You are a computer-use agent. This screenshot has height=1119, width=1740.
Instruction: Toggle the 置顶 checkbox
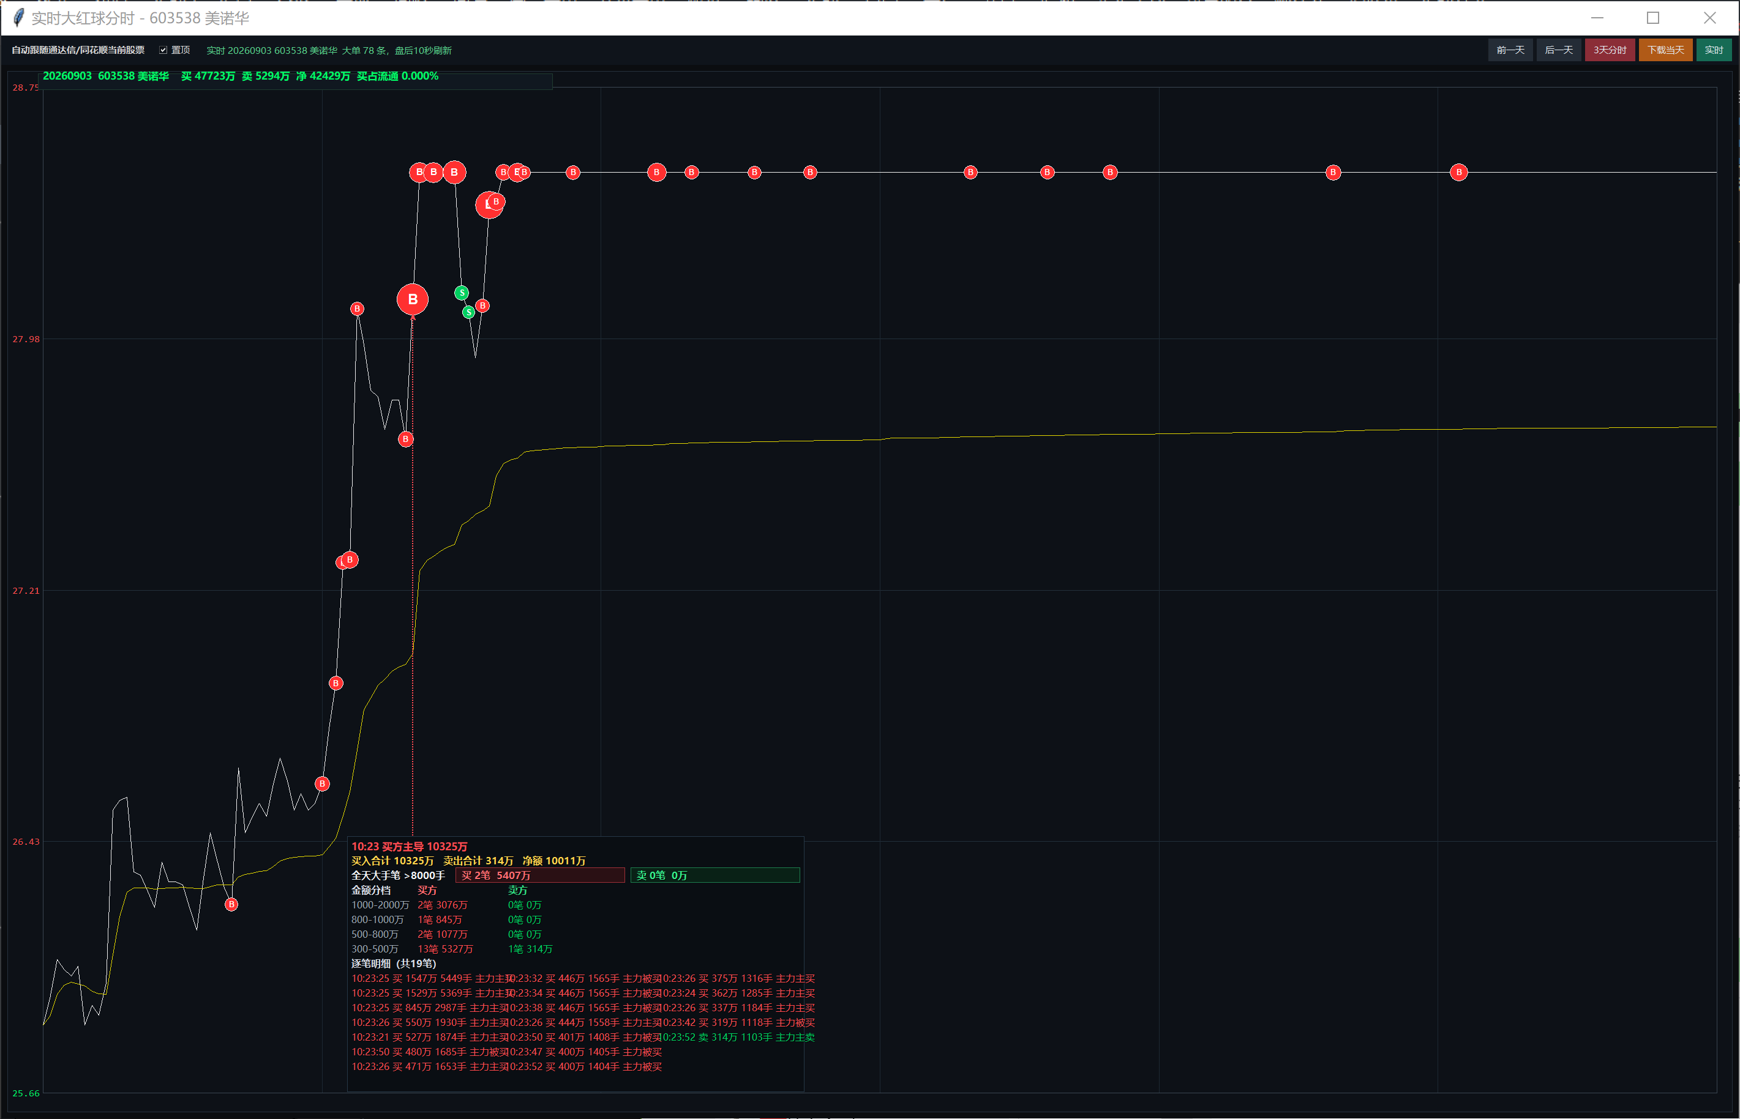(x=163, y=50)
